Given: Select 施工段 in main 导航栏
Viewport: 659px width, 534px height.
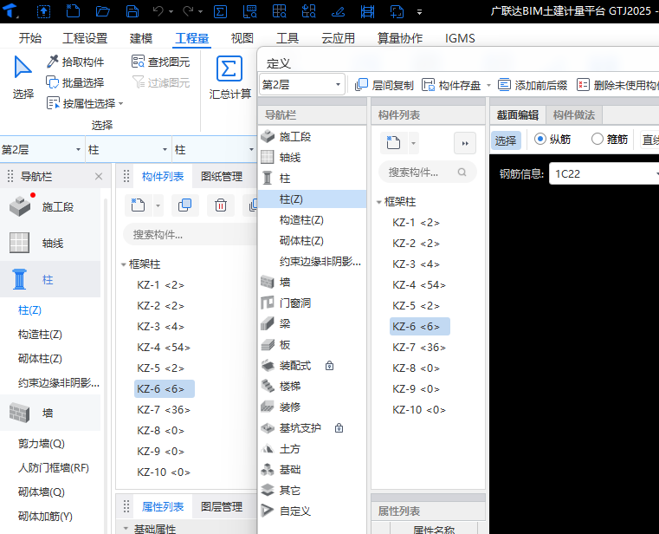Looking at the screenshot, I should [x=50, y=206].
